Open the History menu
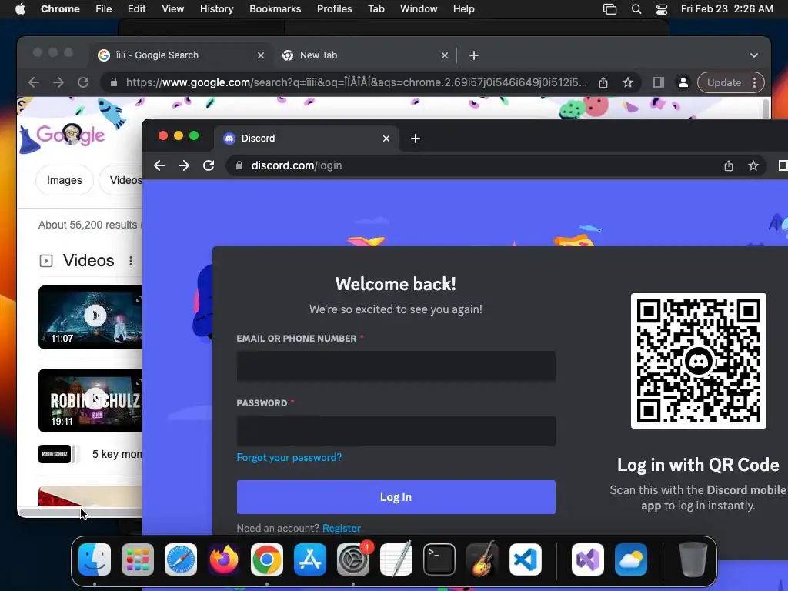This screenshot has width=788, height=591. pyautogui.click(x=216, y=9)
